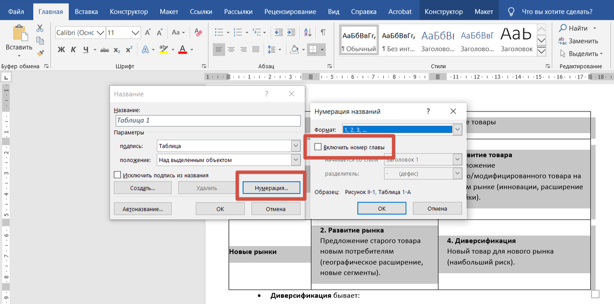Select the Format Painter brush
The height and width of the screenshot is (304, 614).
click(x=40, y=53)
